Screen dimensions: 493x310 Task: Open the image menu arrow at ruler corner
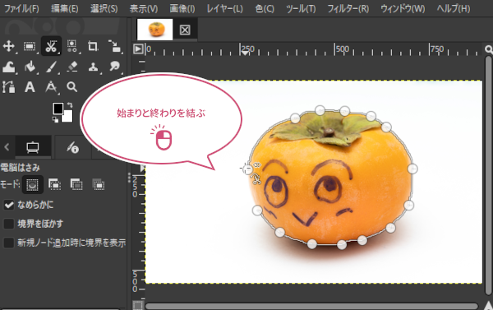138,49
